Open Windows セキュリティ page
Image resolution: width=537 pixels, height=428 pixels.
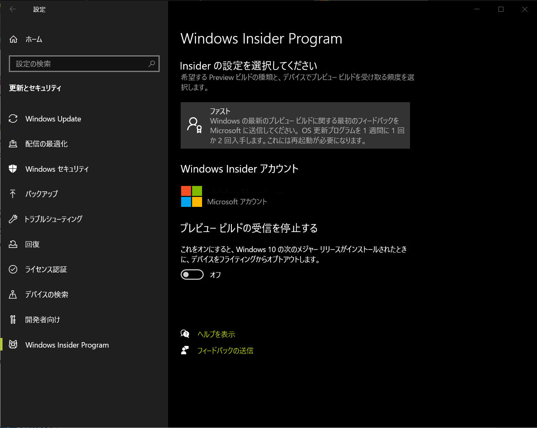pos(84,169)
